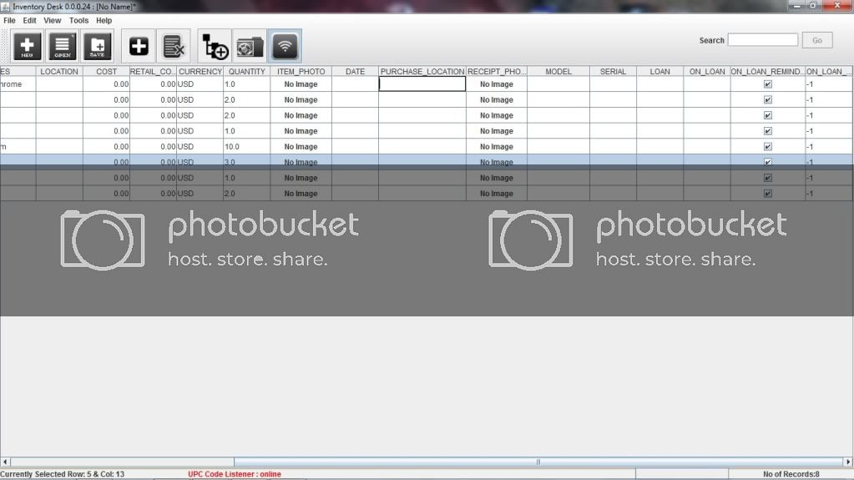854x480 pixels.
Task: Click the Search input field
Action: [x=762, y=40]
